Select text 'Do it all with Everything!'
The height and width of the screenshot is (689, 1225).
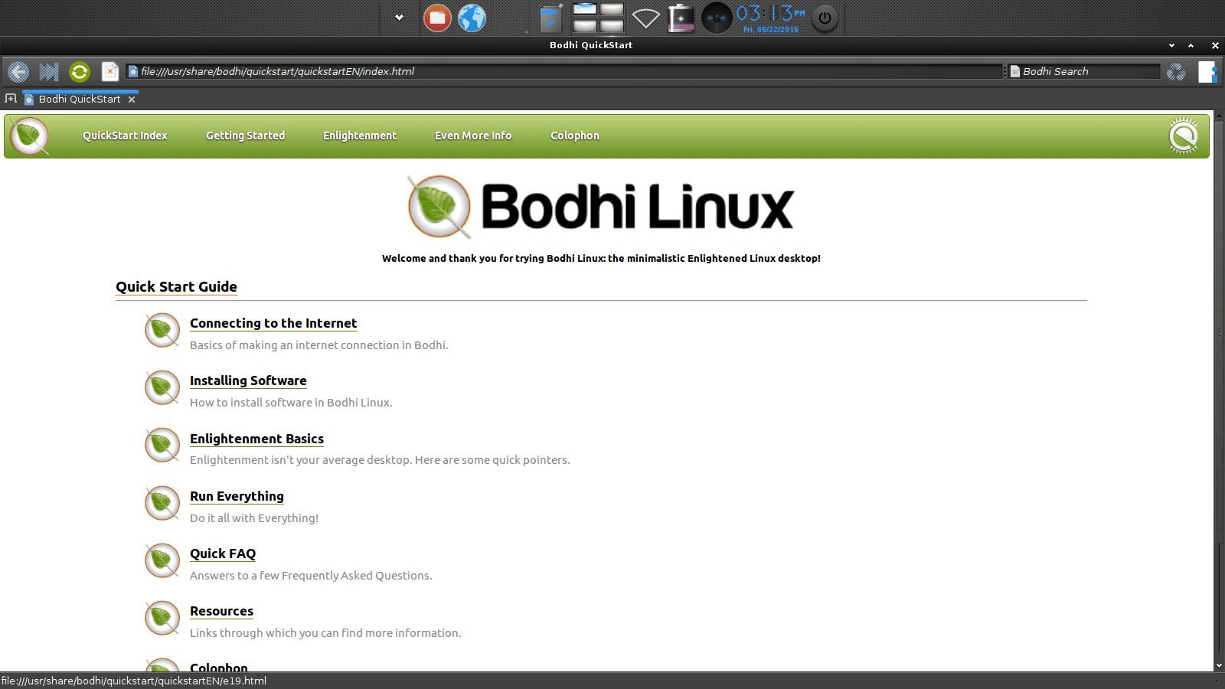pyautogui.click(x=254, y=518)
